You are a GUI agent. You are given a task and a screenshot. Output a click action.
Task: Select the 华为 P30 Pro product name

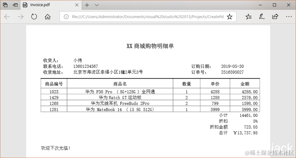tap(120, 92)
